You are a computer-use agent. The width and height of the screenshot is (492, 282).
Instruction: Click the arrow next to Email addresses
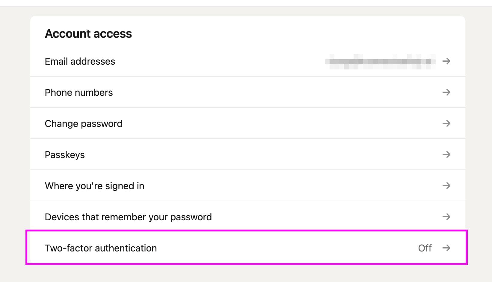tap(447, 61)
